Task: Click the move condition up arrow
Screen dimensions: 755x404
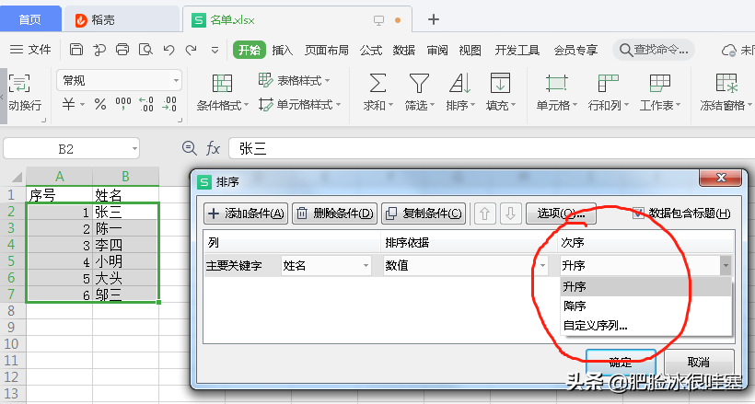Action: click(485, 214)
